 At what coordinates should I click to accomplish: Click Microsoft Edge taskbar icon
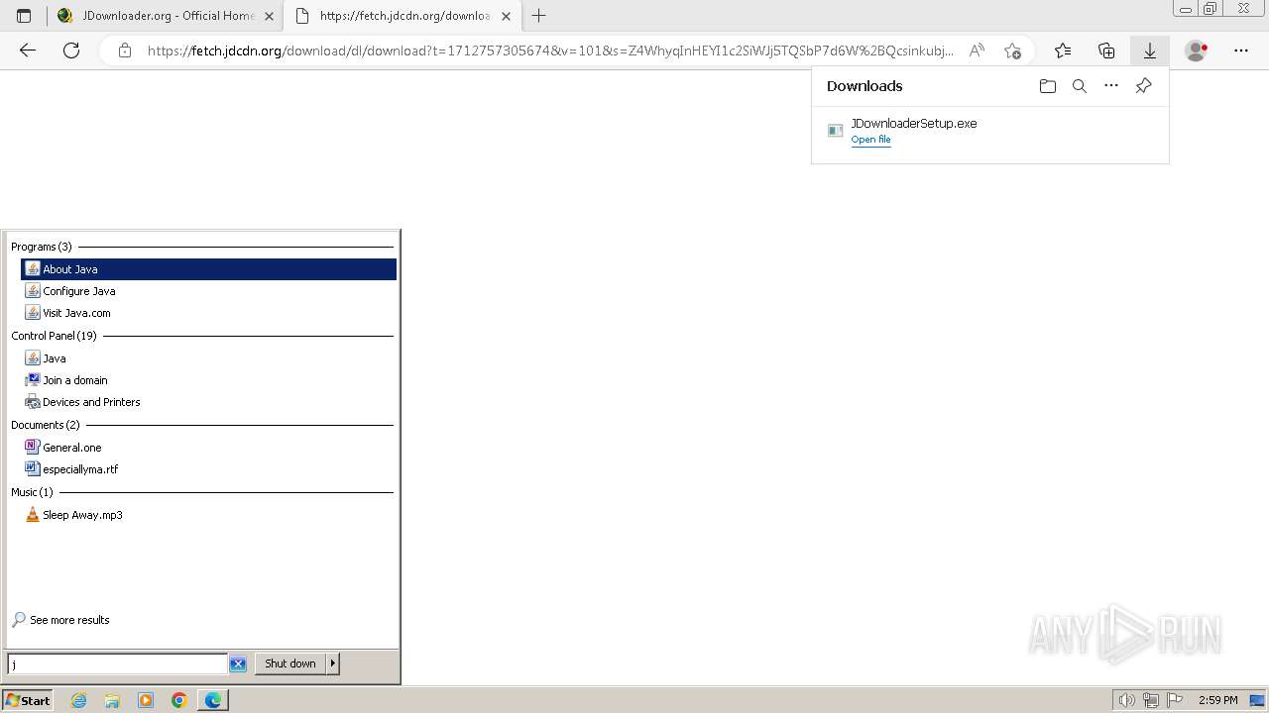coord(213,700)
